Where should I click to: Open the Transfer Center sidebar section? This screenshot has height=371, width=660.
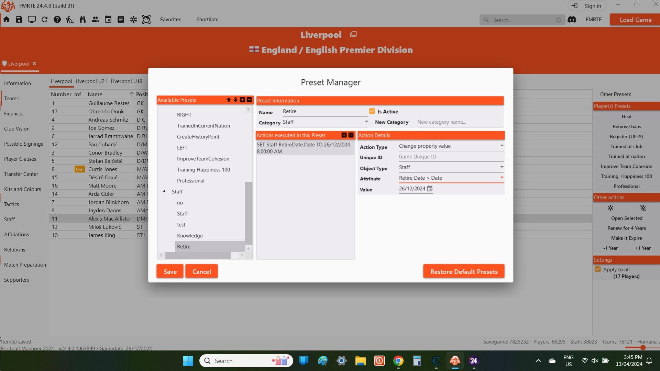coord(21,174)
